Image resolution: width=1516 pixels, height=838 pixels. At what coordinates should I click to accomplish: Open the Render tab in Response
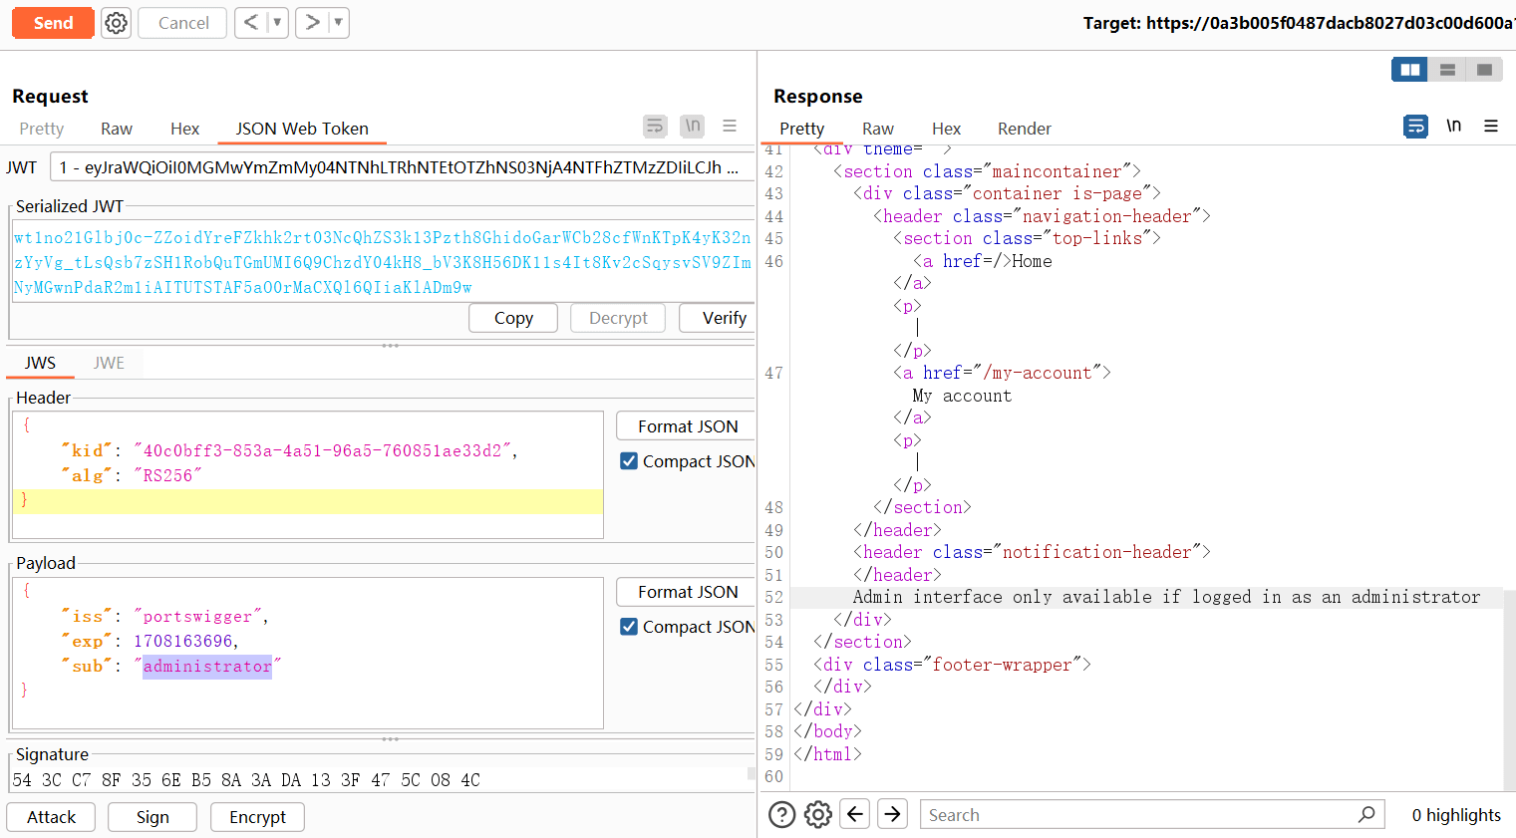coord(1024,129)
